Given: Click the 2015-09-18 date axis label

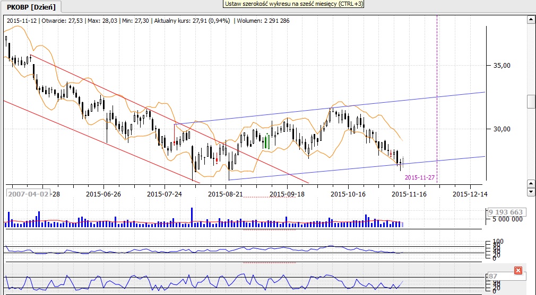Looking at the screenshot, I should [287, 194].
